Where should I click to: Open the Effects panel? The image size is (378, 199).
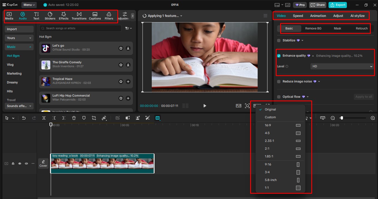[x=63, y=16]
